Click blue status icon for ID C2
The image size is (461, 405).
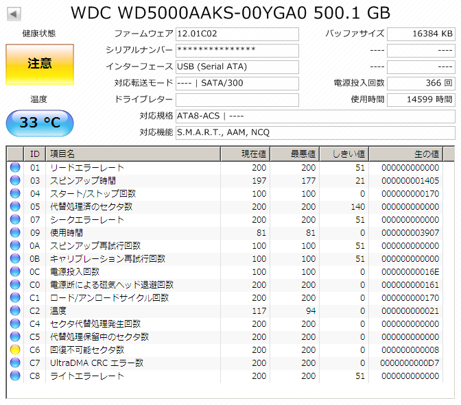15,310
